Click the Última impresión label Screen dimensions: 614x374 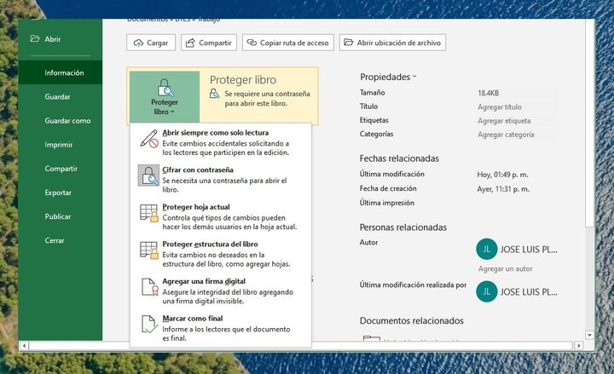point(386,203)
